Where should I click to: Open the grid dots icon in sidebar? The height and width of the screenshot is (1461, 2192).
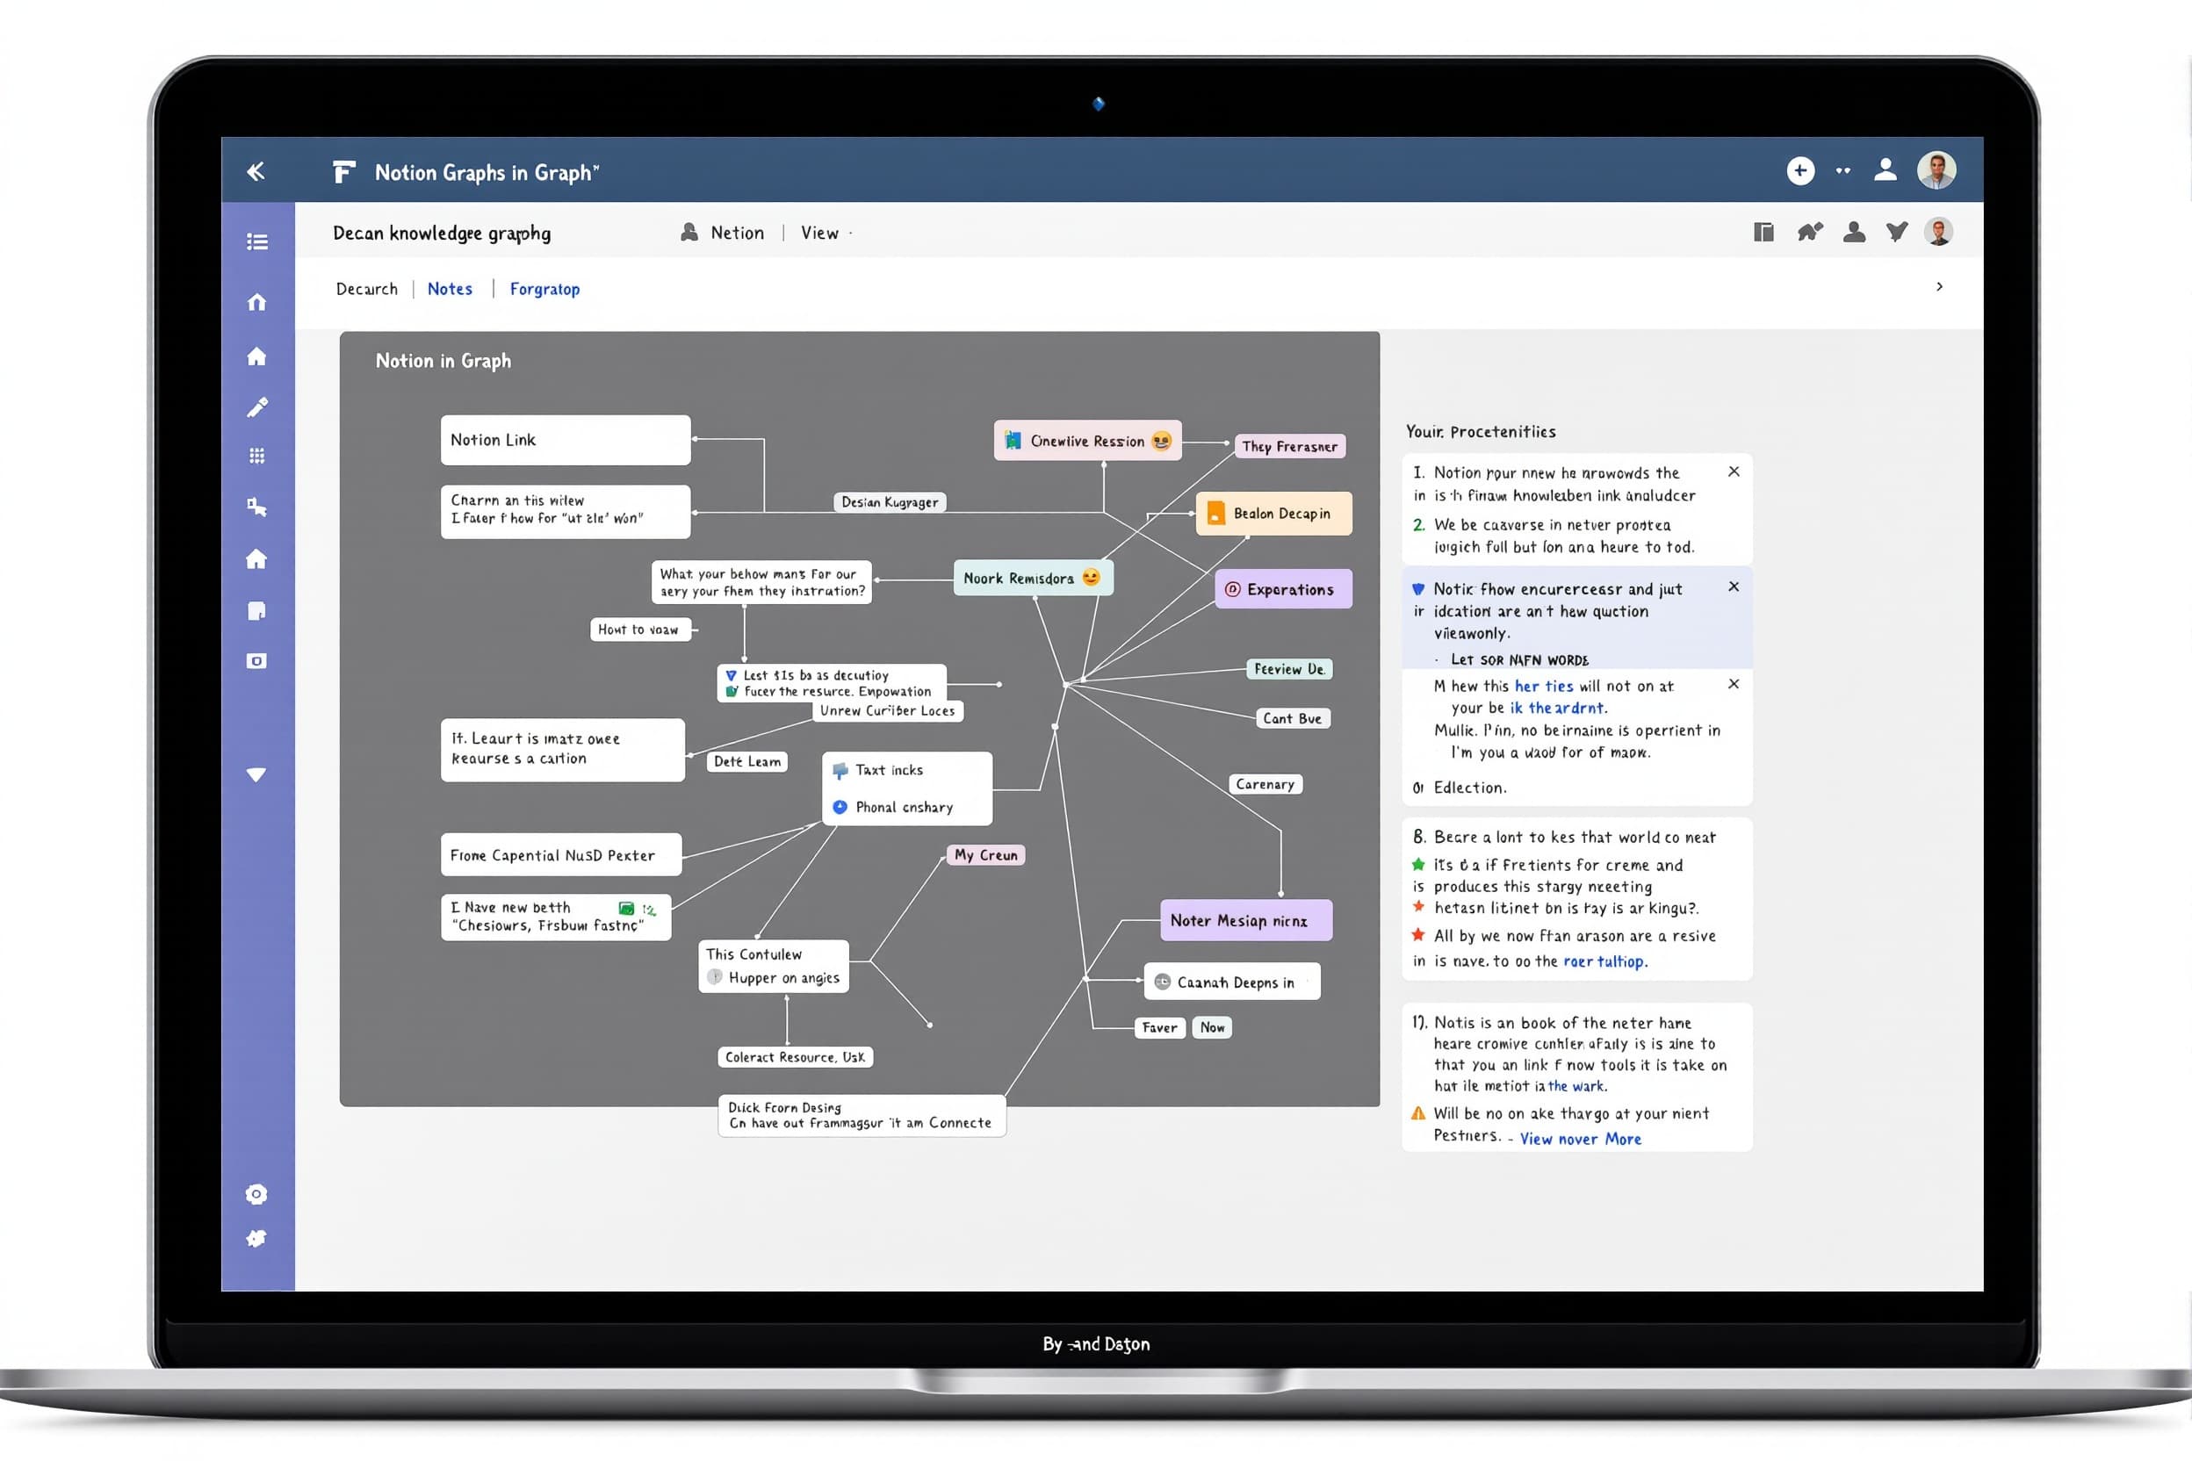pyautogui.click(x=257, y=456)
